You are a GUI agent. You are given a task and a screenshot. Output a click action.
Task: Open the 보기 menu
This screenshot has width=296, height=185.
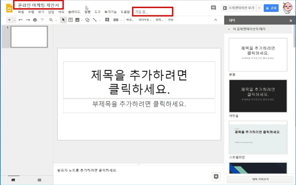click(x=41, y=12)
